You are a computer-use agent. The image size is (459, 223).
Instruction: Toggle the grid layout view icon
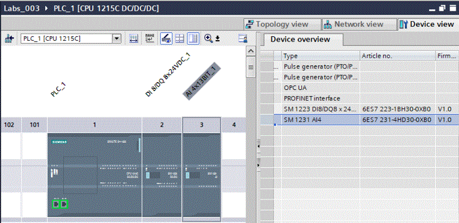tap(180, 38)
